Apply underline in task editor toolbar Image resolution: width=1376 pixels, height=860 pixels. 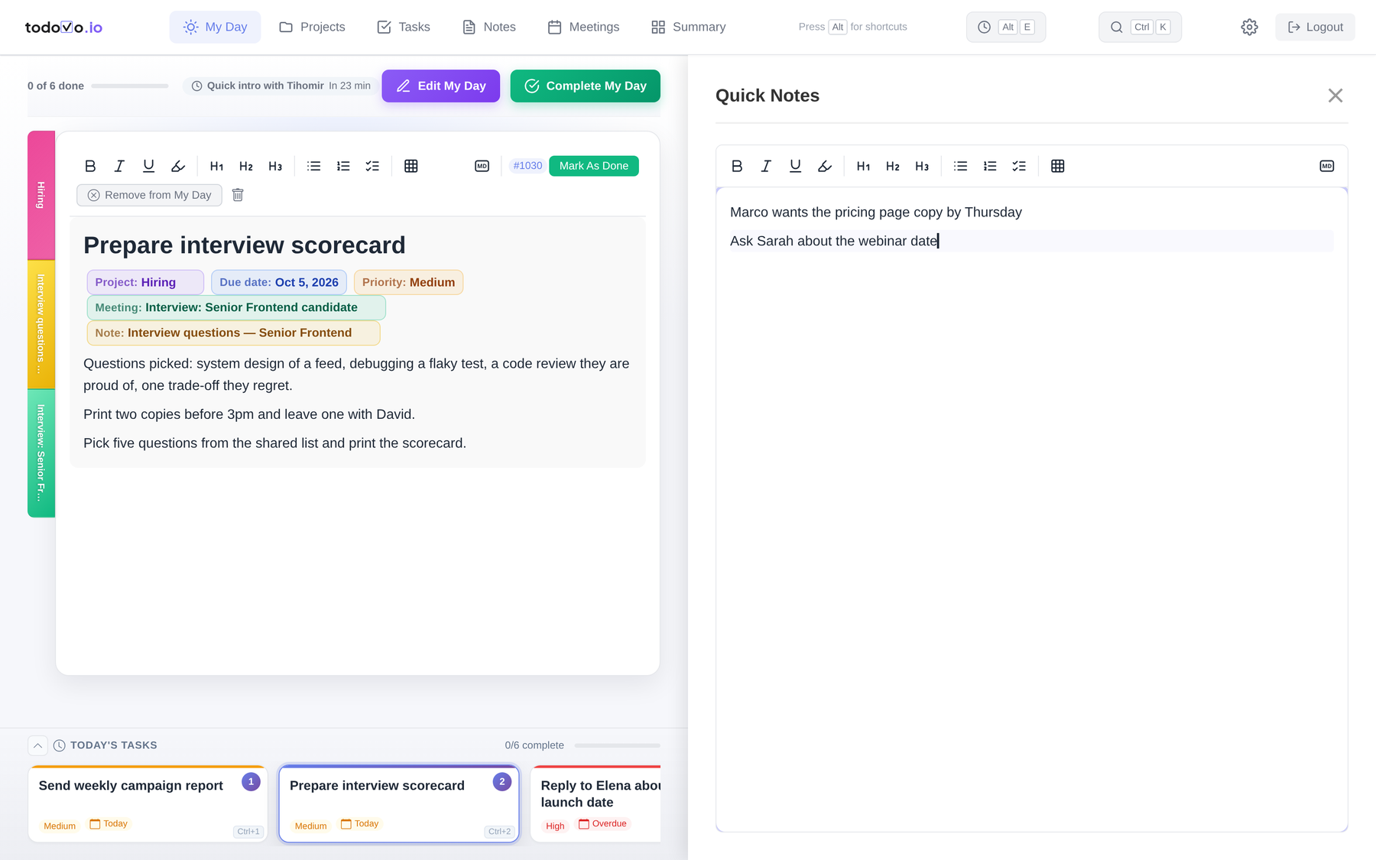(x=148, y=166)
